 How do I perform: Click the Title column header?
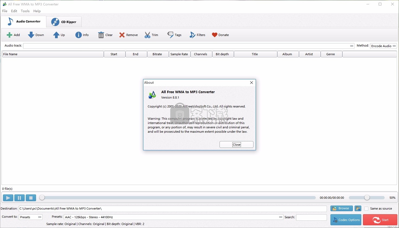pos(256,54)
